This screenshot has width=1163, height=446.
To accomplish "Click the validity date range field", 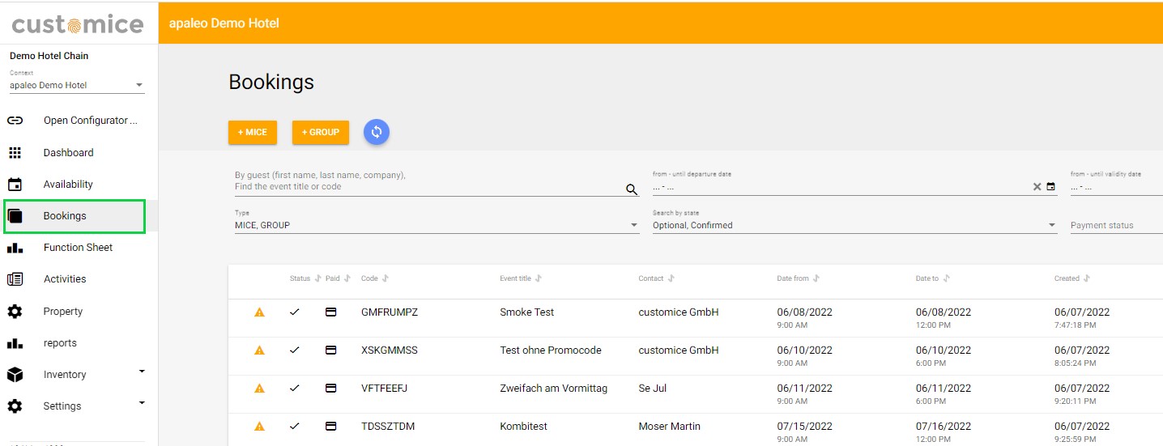I will 1116,187.
